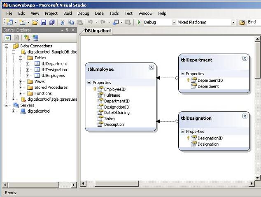Cut selection with the scissors icon
Viewport: 261px width, 197px height.
click(63, 22)
